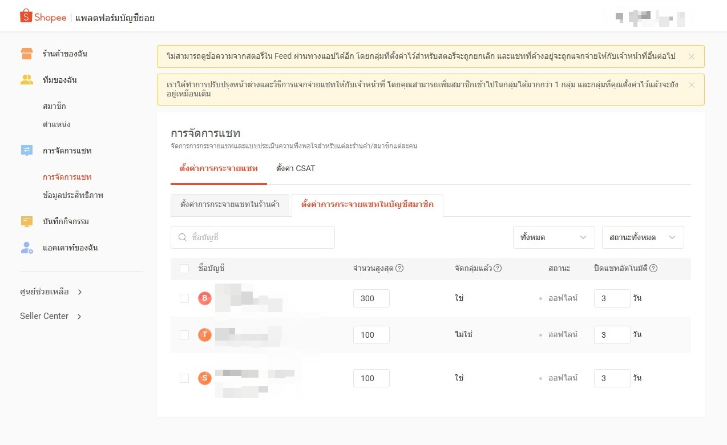Viewport: 727px width, 445px height.
Task: Open บันทึกกิจกรรม in sidebar
Action: point(66,221)
